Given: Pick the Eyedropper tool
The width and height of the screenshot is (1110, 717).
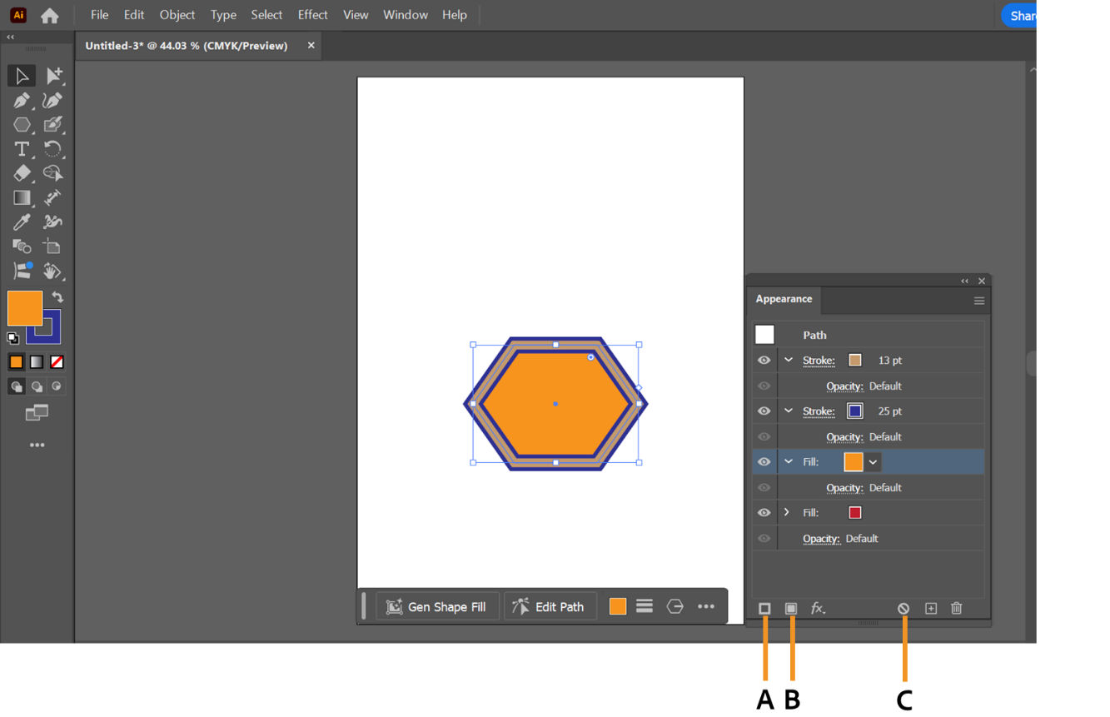Looking at the screenshot, I should (22, 222).
